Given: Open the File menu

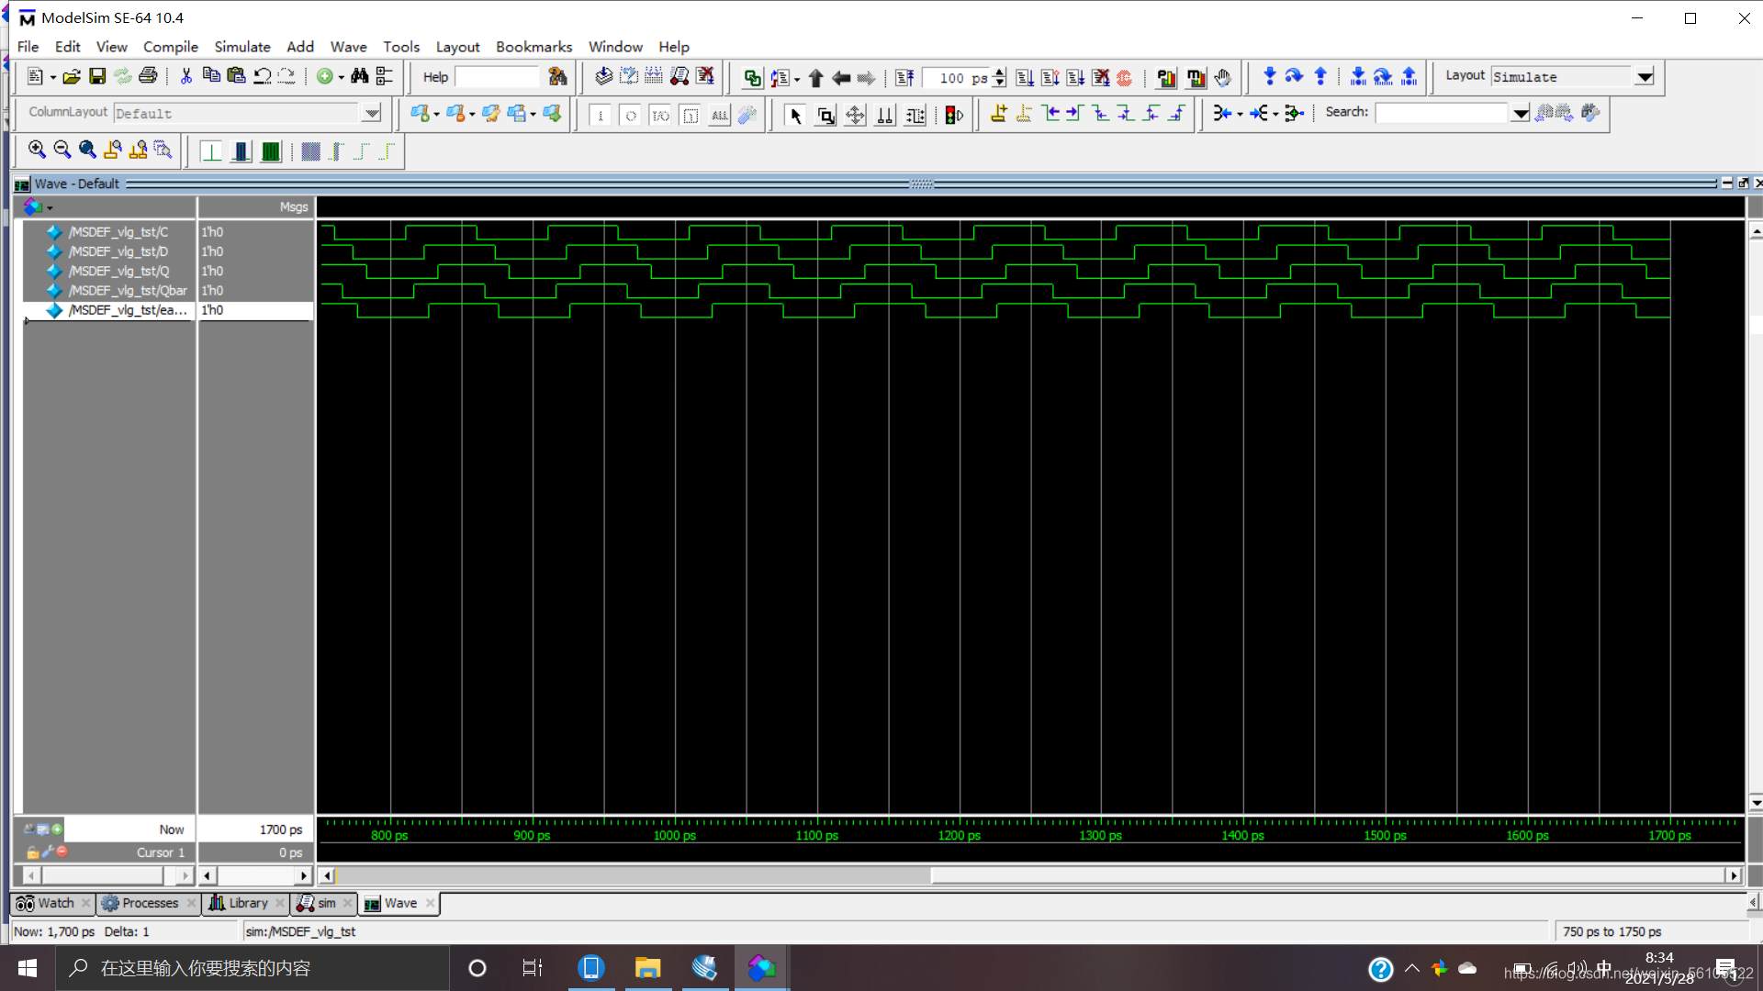Looking at the screenshot, I should pyautogui.click(x=28, y=47).
